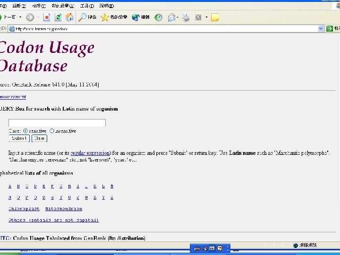Select the case insensitive radio button
The image size is (340, 255).
[x=51, y=131]
